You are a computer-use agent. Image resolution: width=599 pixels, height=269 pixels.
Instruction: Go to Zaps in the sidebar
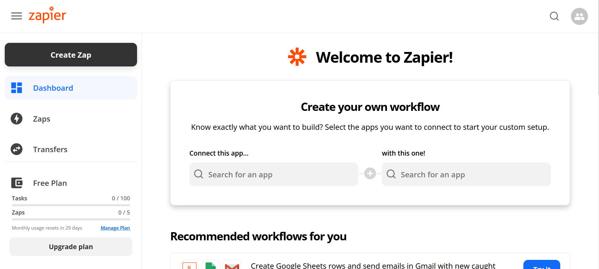(x=42, y=119)
